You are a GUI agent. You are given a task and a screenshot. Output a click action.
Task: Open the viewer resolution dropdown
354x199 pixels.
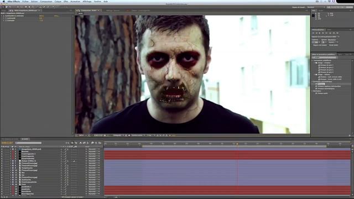click(118, 135)
